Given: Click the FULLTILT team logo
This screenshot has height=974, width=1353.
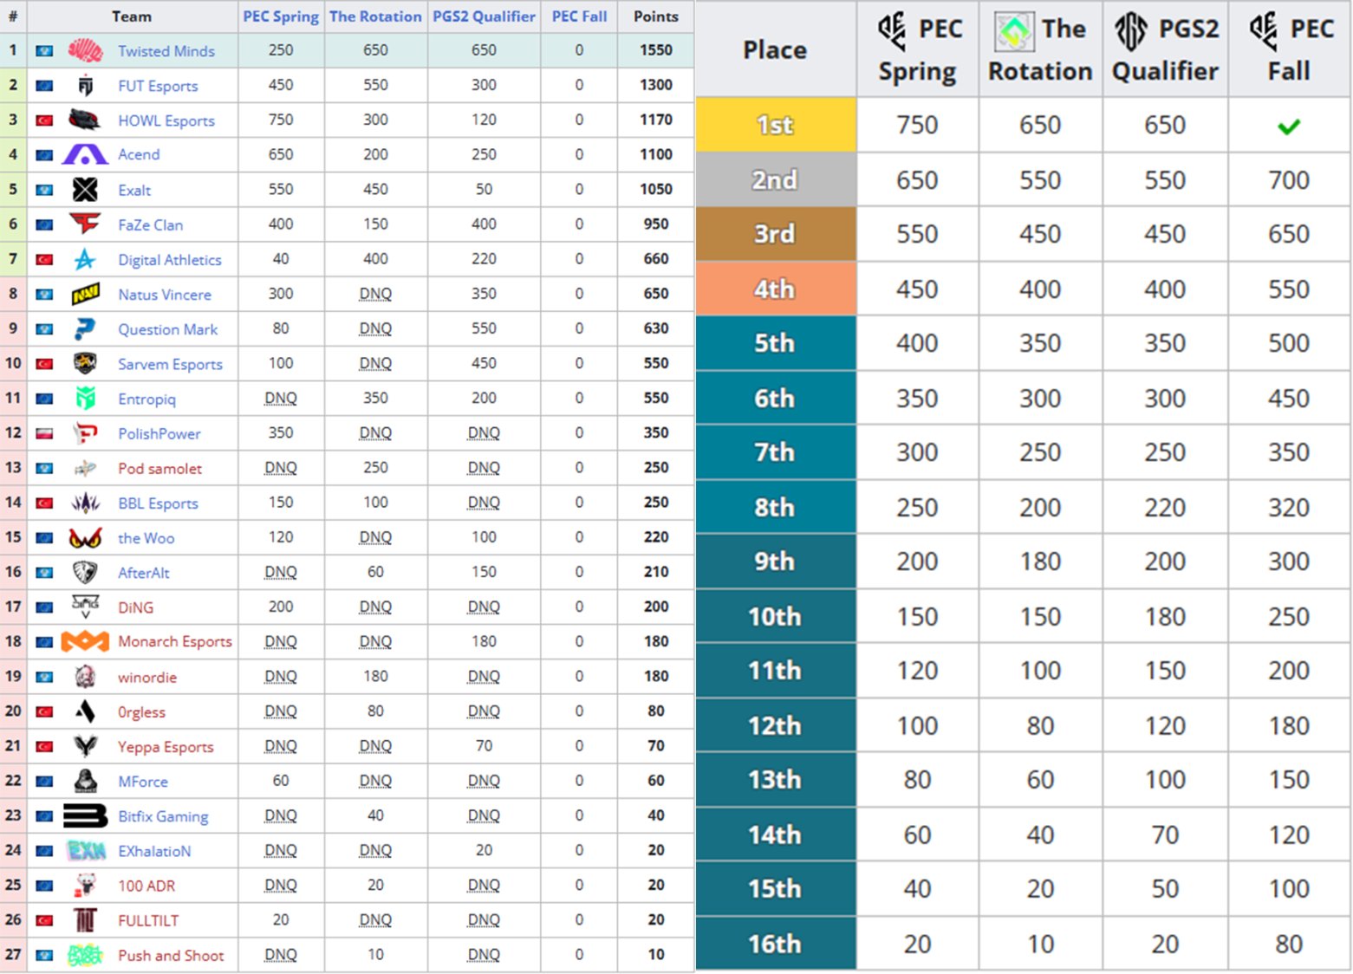Looking at the screenshot, I should (85, 919).
